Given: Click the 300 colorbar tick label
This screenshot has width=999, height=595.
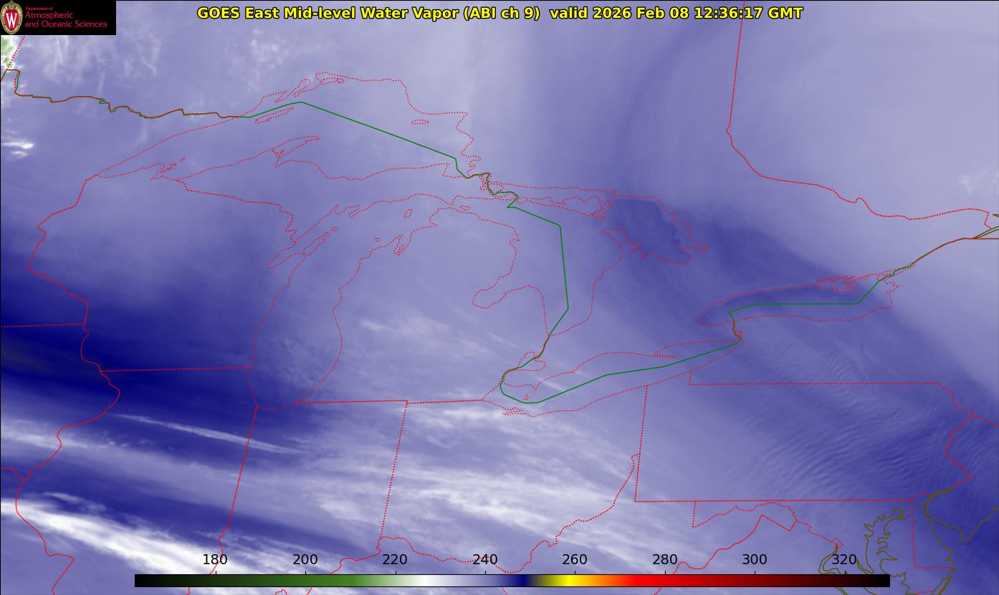Looking at the screenshot, I should (755, 559).
